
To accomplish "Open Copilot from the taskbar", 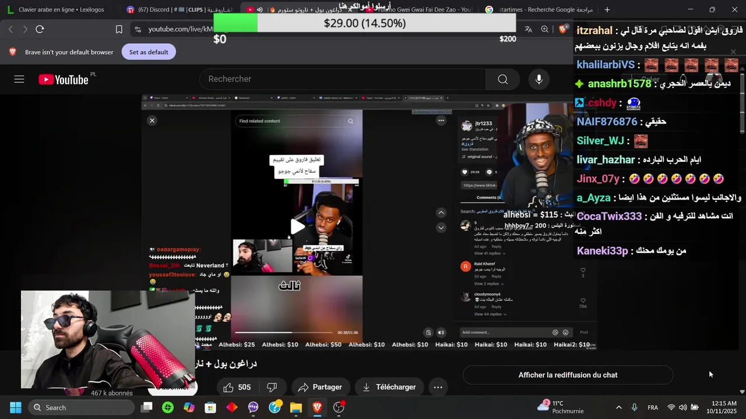I will (x=189, y=407).
